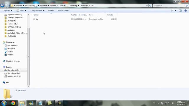The width and height of the screenshot is (189, 106).
Task: Open Alci's IMG Editor 1.5 folder
Action: [17, 33]
